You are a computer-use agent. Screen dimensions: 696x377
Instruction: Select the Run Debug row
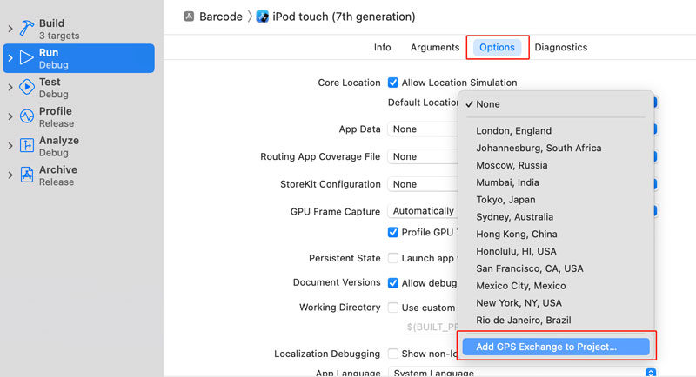point(78,58)
